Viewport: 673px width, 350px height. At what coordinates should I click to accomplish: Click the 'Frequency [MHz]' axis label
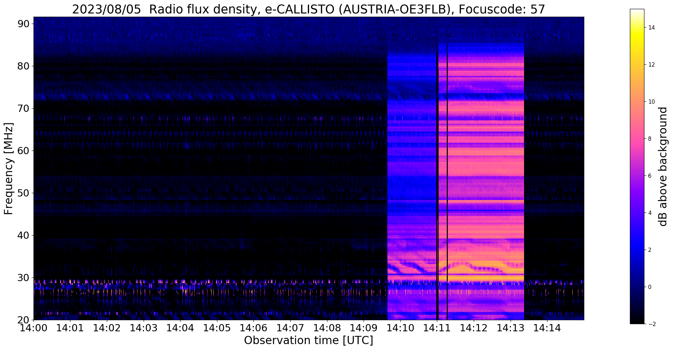pyautogui.click(x=9, y=169)
